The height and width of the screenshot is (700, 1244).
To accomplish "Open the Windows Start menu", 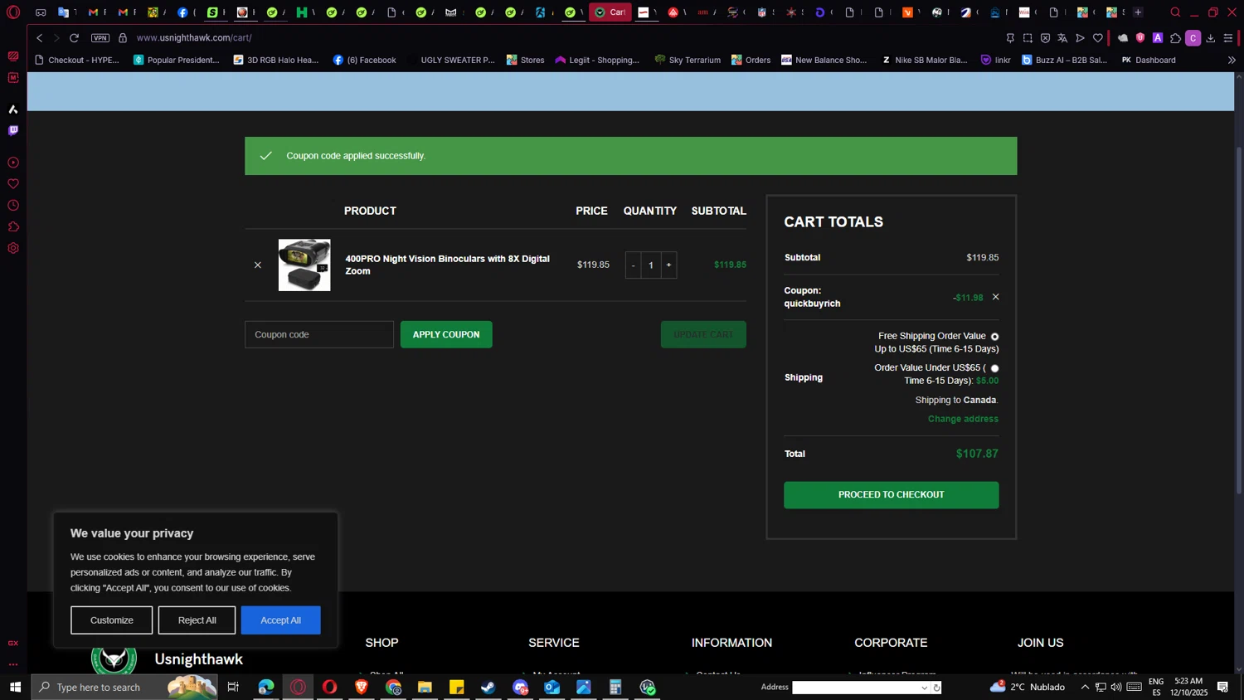I will pyautogui.click(x=15, y=688).
